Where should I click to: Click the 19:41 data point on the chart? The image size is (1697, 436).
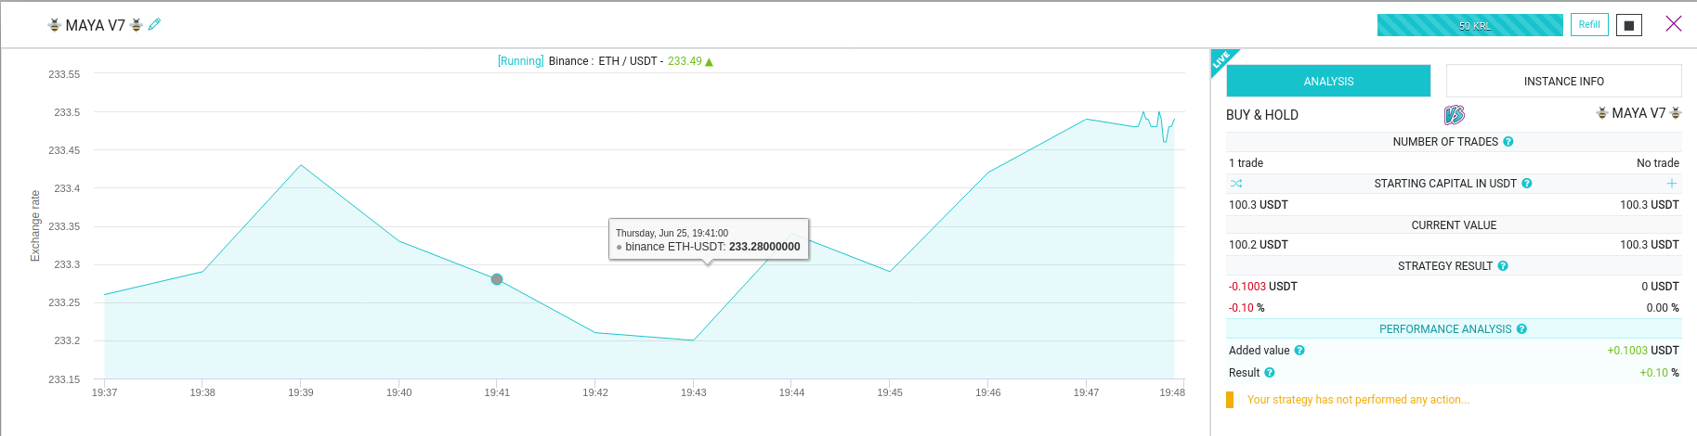497,279
